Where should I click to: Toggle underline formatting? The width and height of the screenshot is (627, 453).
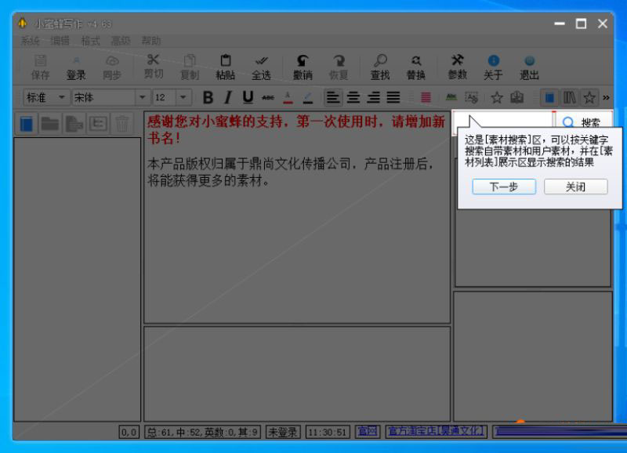click(248, 97)
